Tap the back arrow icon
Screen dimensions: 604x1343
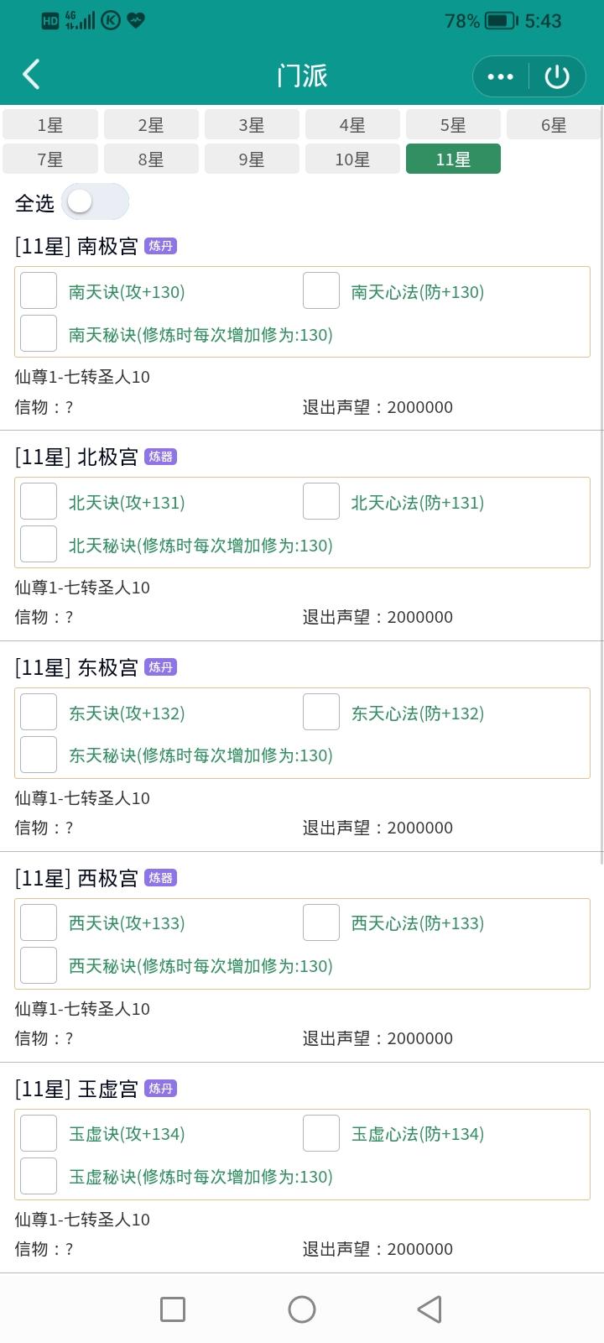[x=31, y=75]
